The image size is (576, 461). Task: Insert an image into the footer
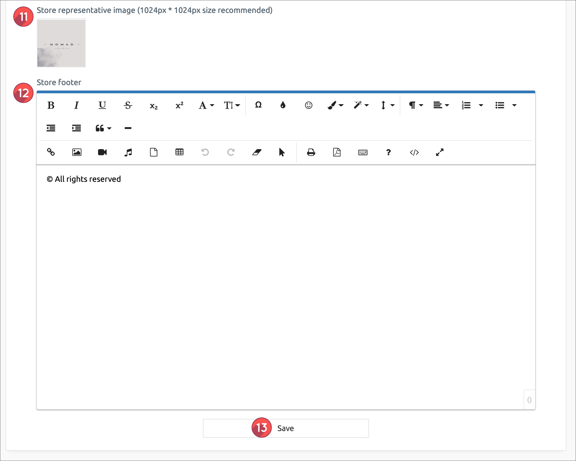point(77,152)
